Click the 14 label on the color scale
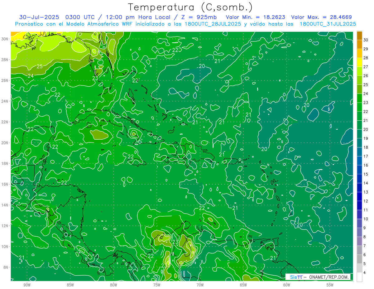Screen dimensions: 374x289 point(366,183)
